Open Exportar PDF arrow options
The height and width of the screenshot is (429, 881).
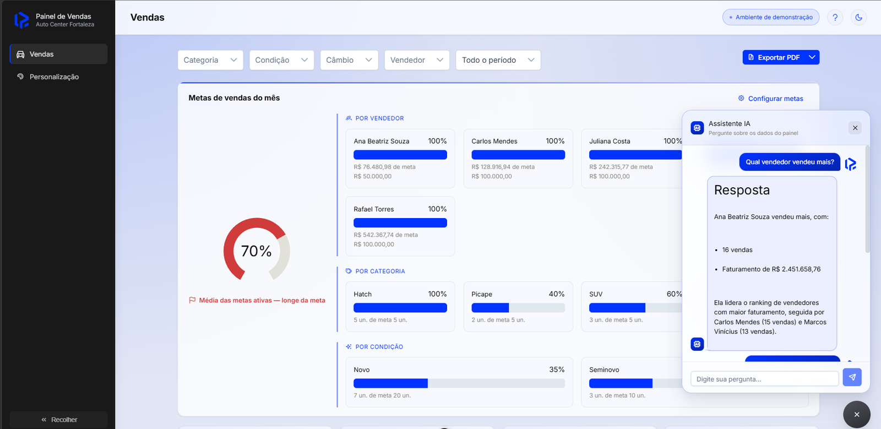click(812, 57)
